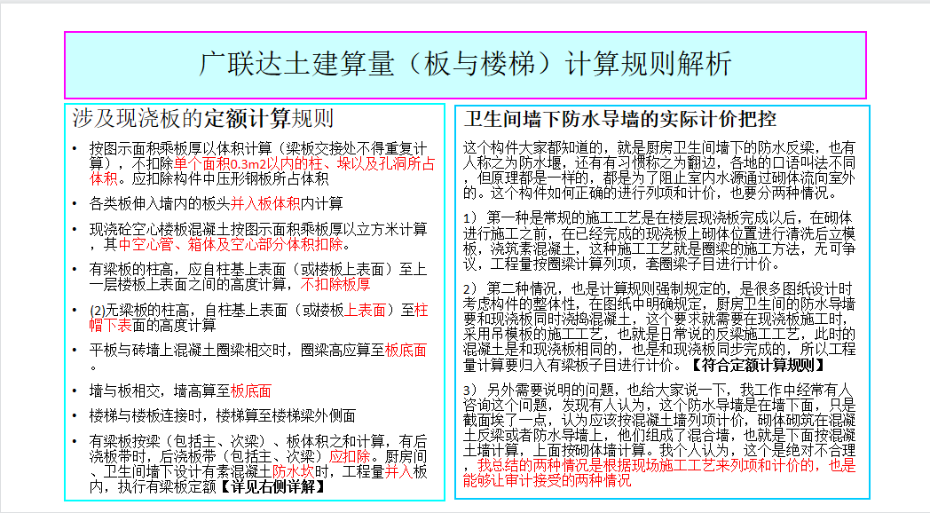Click the heading 卫生间墙下防水导墙的实际计价把控
Image resolution: width=930 pixels, height=513 pixels.
pyautogui.click(x=619, y=119)
